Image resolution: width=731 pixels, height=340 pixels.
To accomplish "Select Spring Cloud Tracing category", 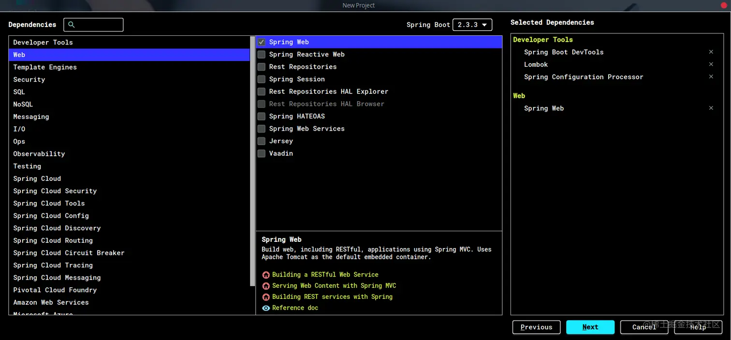I will (130, 265).
